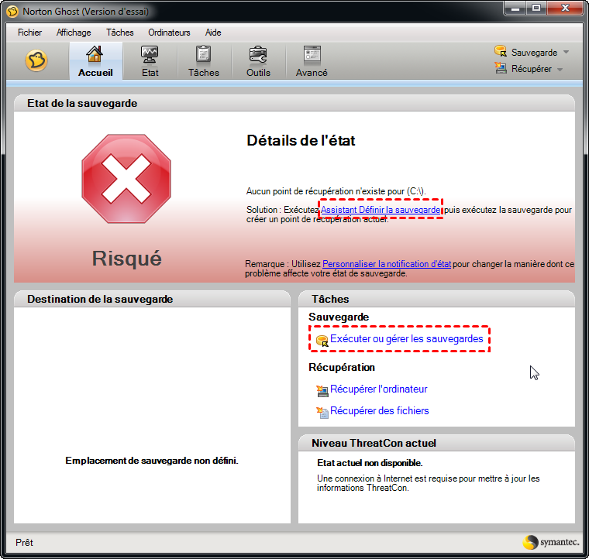Click the Sauvegarde disk icon at top right

point(501,51)
